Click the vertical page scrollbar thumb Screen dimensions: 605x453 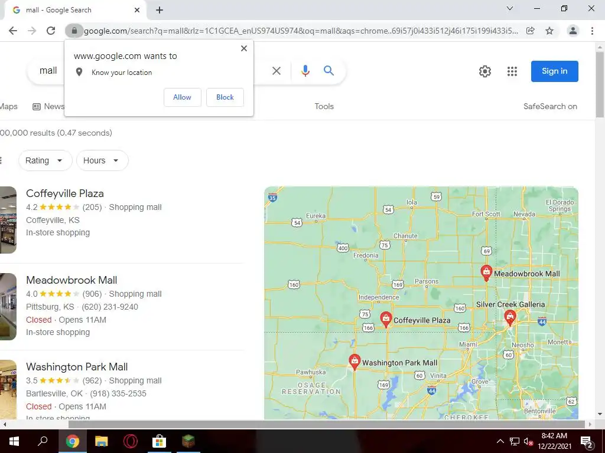[600, 84]
